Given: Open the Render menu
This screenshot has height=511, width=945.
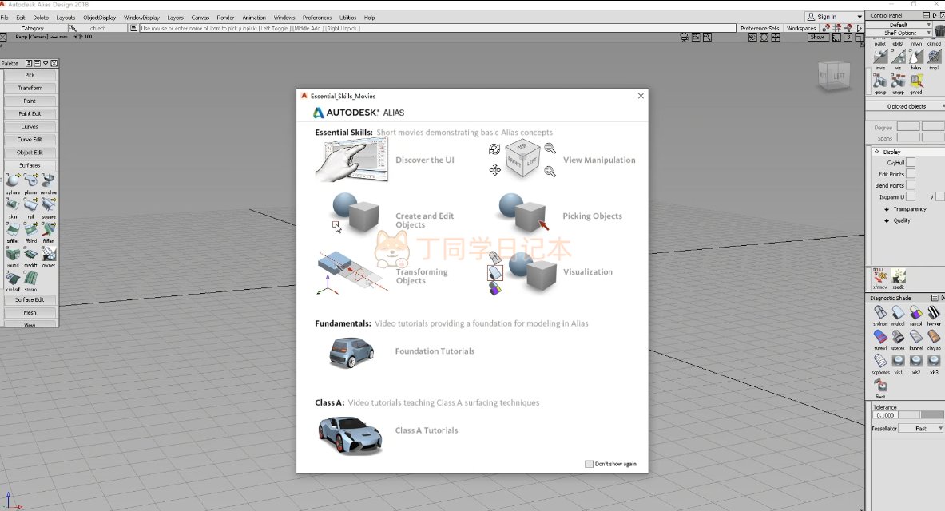Looking at the screenshot, I should tap(225, 17).
